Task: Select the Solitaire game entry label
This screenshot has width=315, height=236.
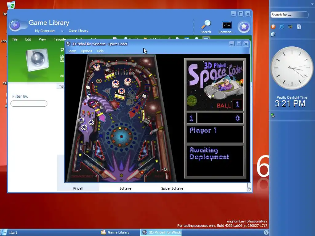Action: (x=125, y=188)
